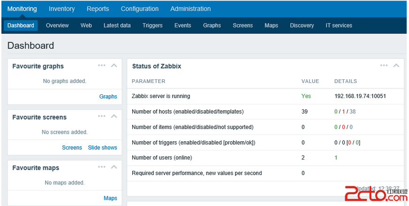Open the Configuration main menu
The height and width of the screenshot is (206, 409).
(140, 8)
